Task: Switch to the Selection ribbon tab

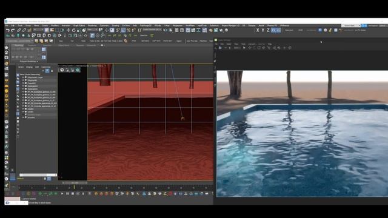Action: point(47,45)
